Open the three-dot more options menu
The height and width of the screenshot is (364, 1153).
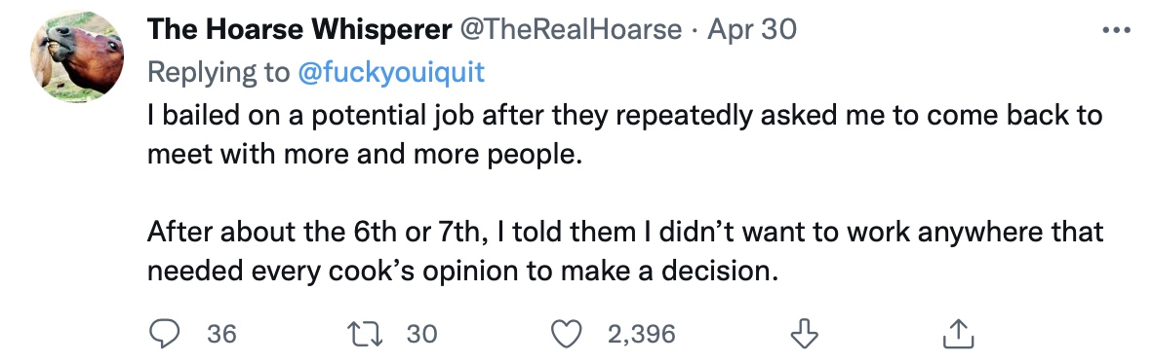(1117, 30)
